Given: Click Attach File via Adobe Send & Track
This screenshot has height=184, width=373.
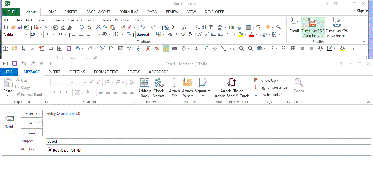Looking at the screenshot, I should pyautogui.click(x=232, y=87).
